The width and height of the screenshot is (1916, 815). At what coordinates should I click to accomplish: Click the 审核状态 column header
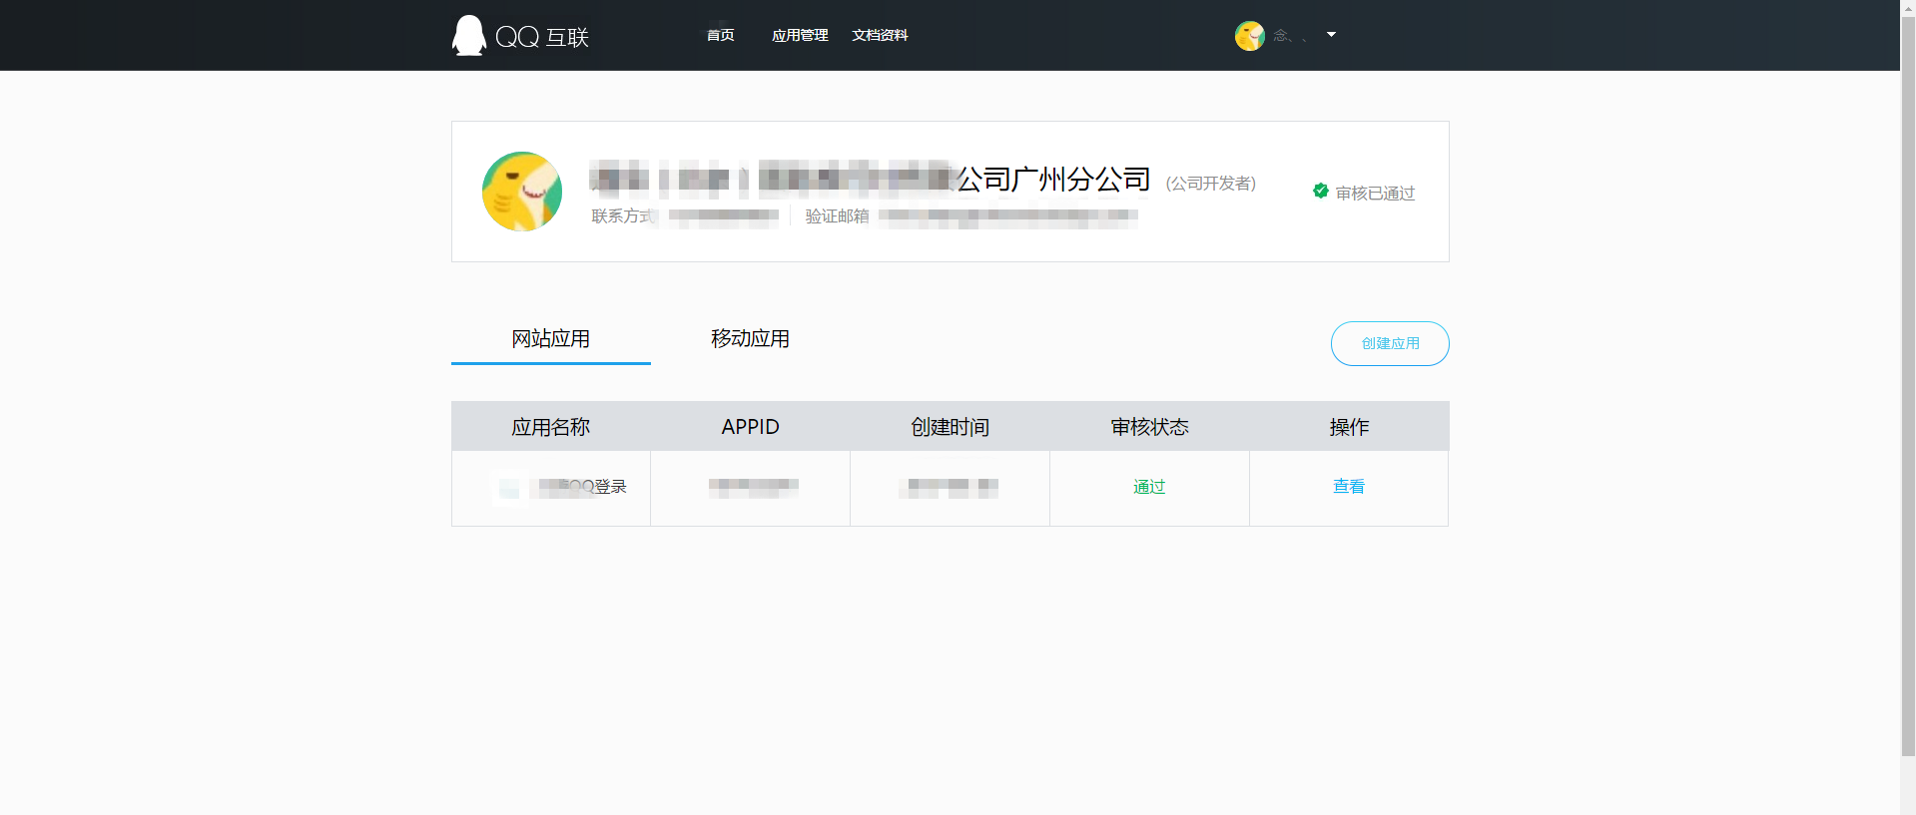tap(1150, 427)
